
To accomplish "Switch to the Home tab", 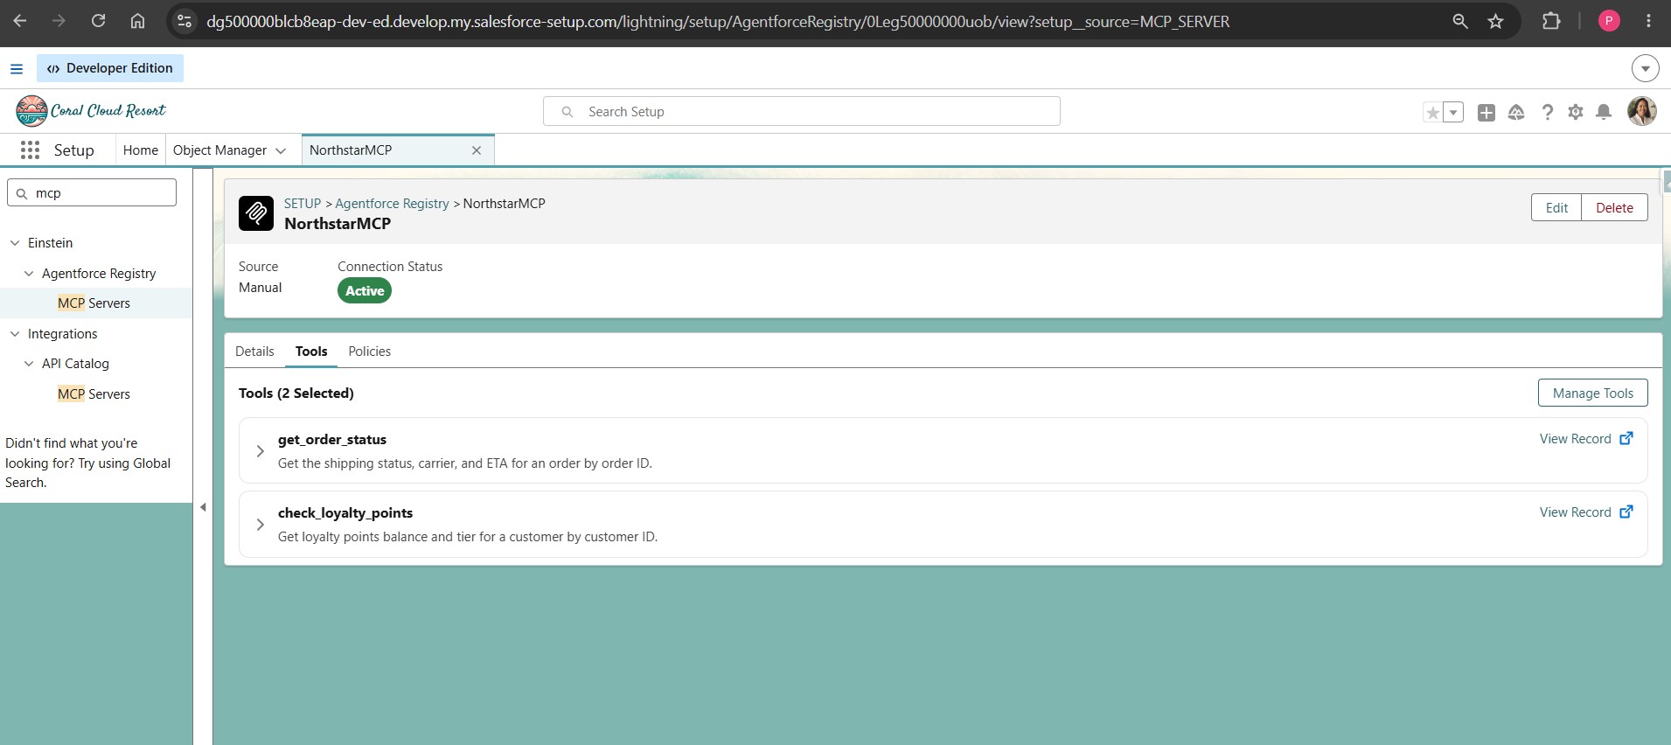I will tap(141, 150).
